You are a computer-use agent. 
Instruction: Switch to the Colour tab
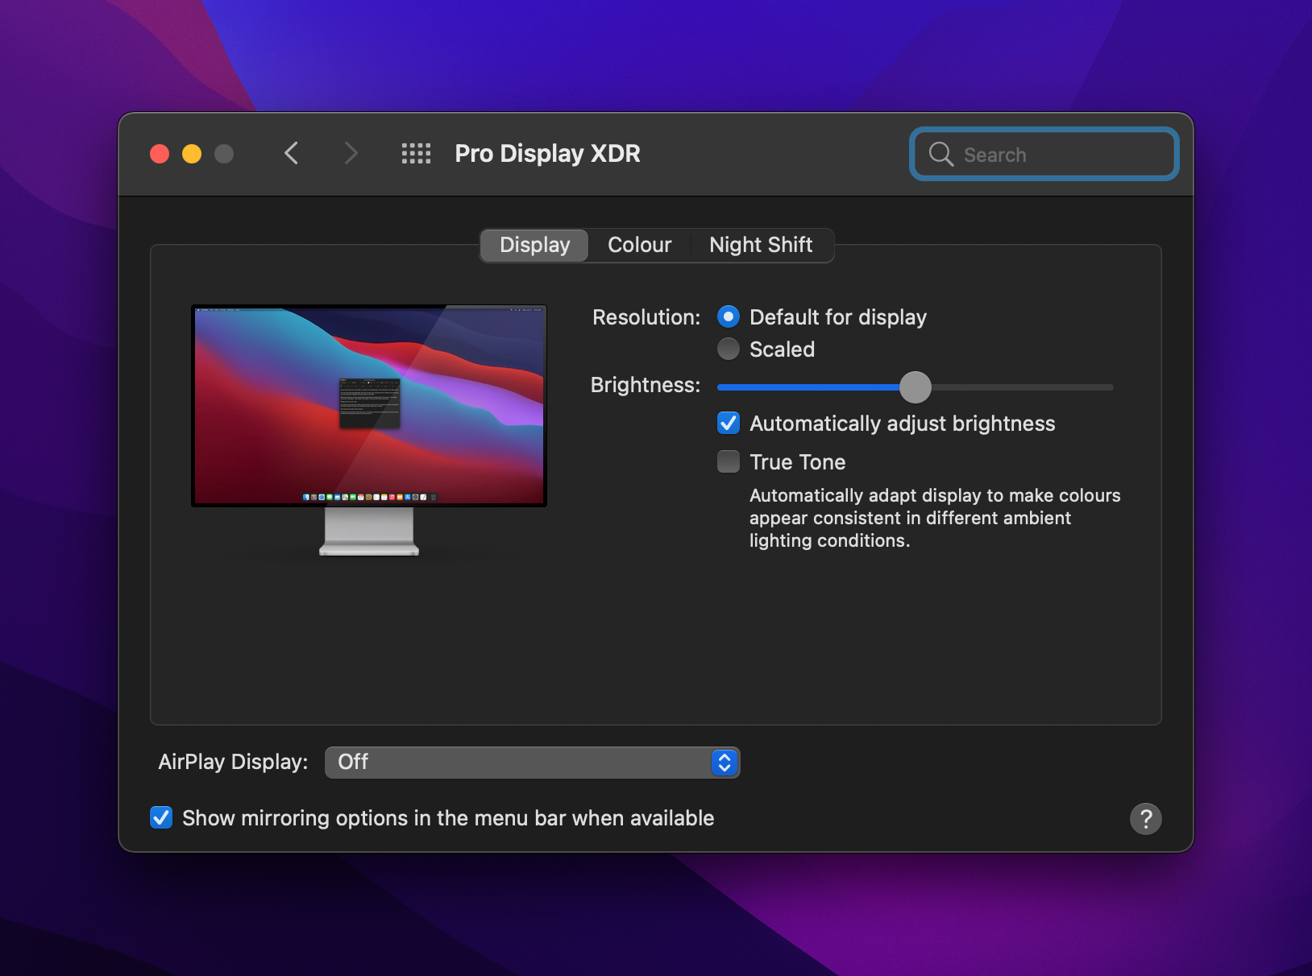pos(640,246)
